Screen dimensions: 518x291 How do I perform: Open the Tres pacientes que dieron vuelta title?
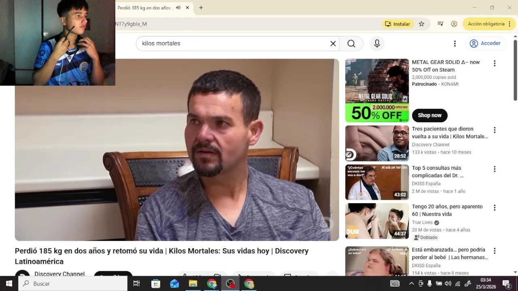pos(450,133)
